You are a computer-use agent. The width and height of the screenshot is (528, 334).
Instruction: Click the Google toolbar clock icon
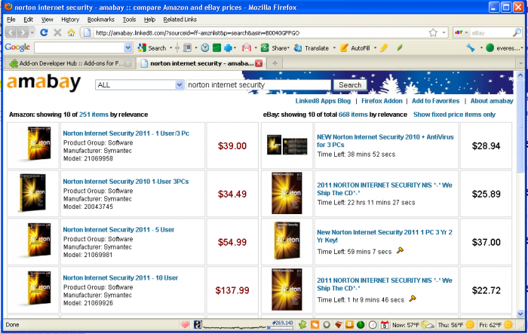(205, 48)
